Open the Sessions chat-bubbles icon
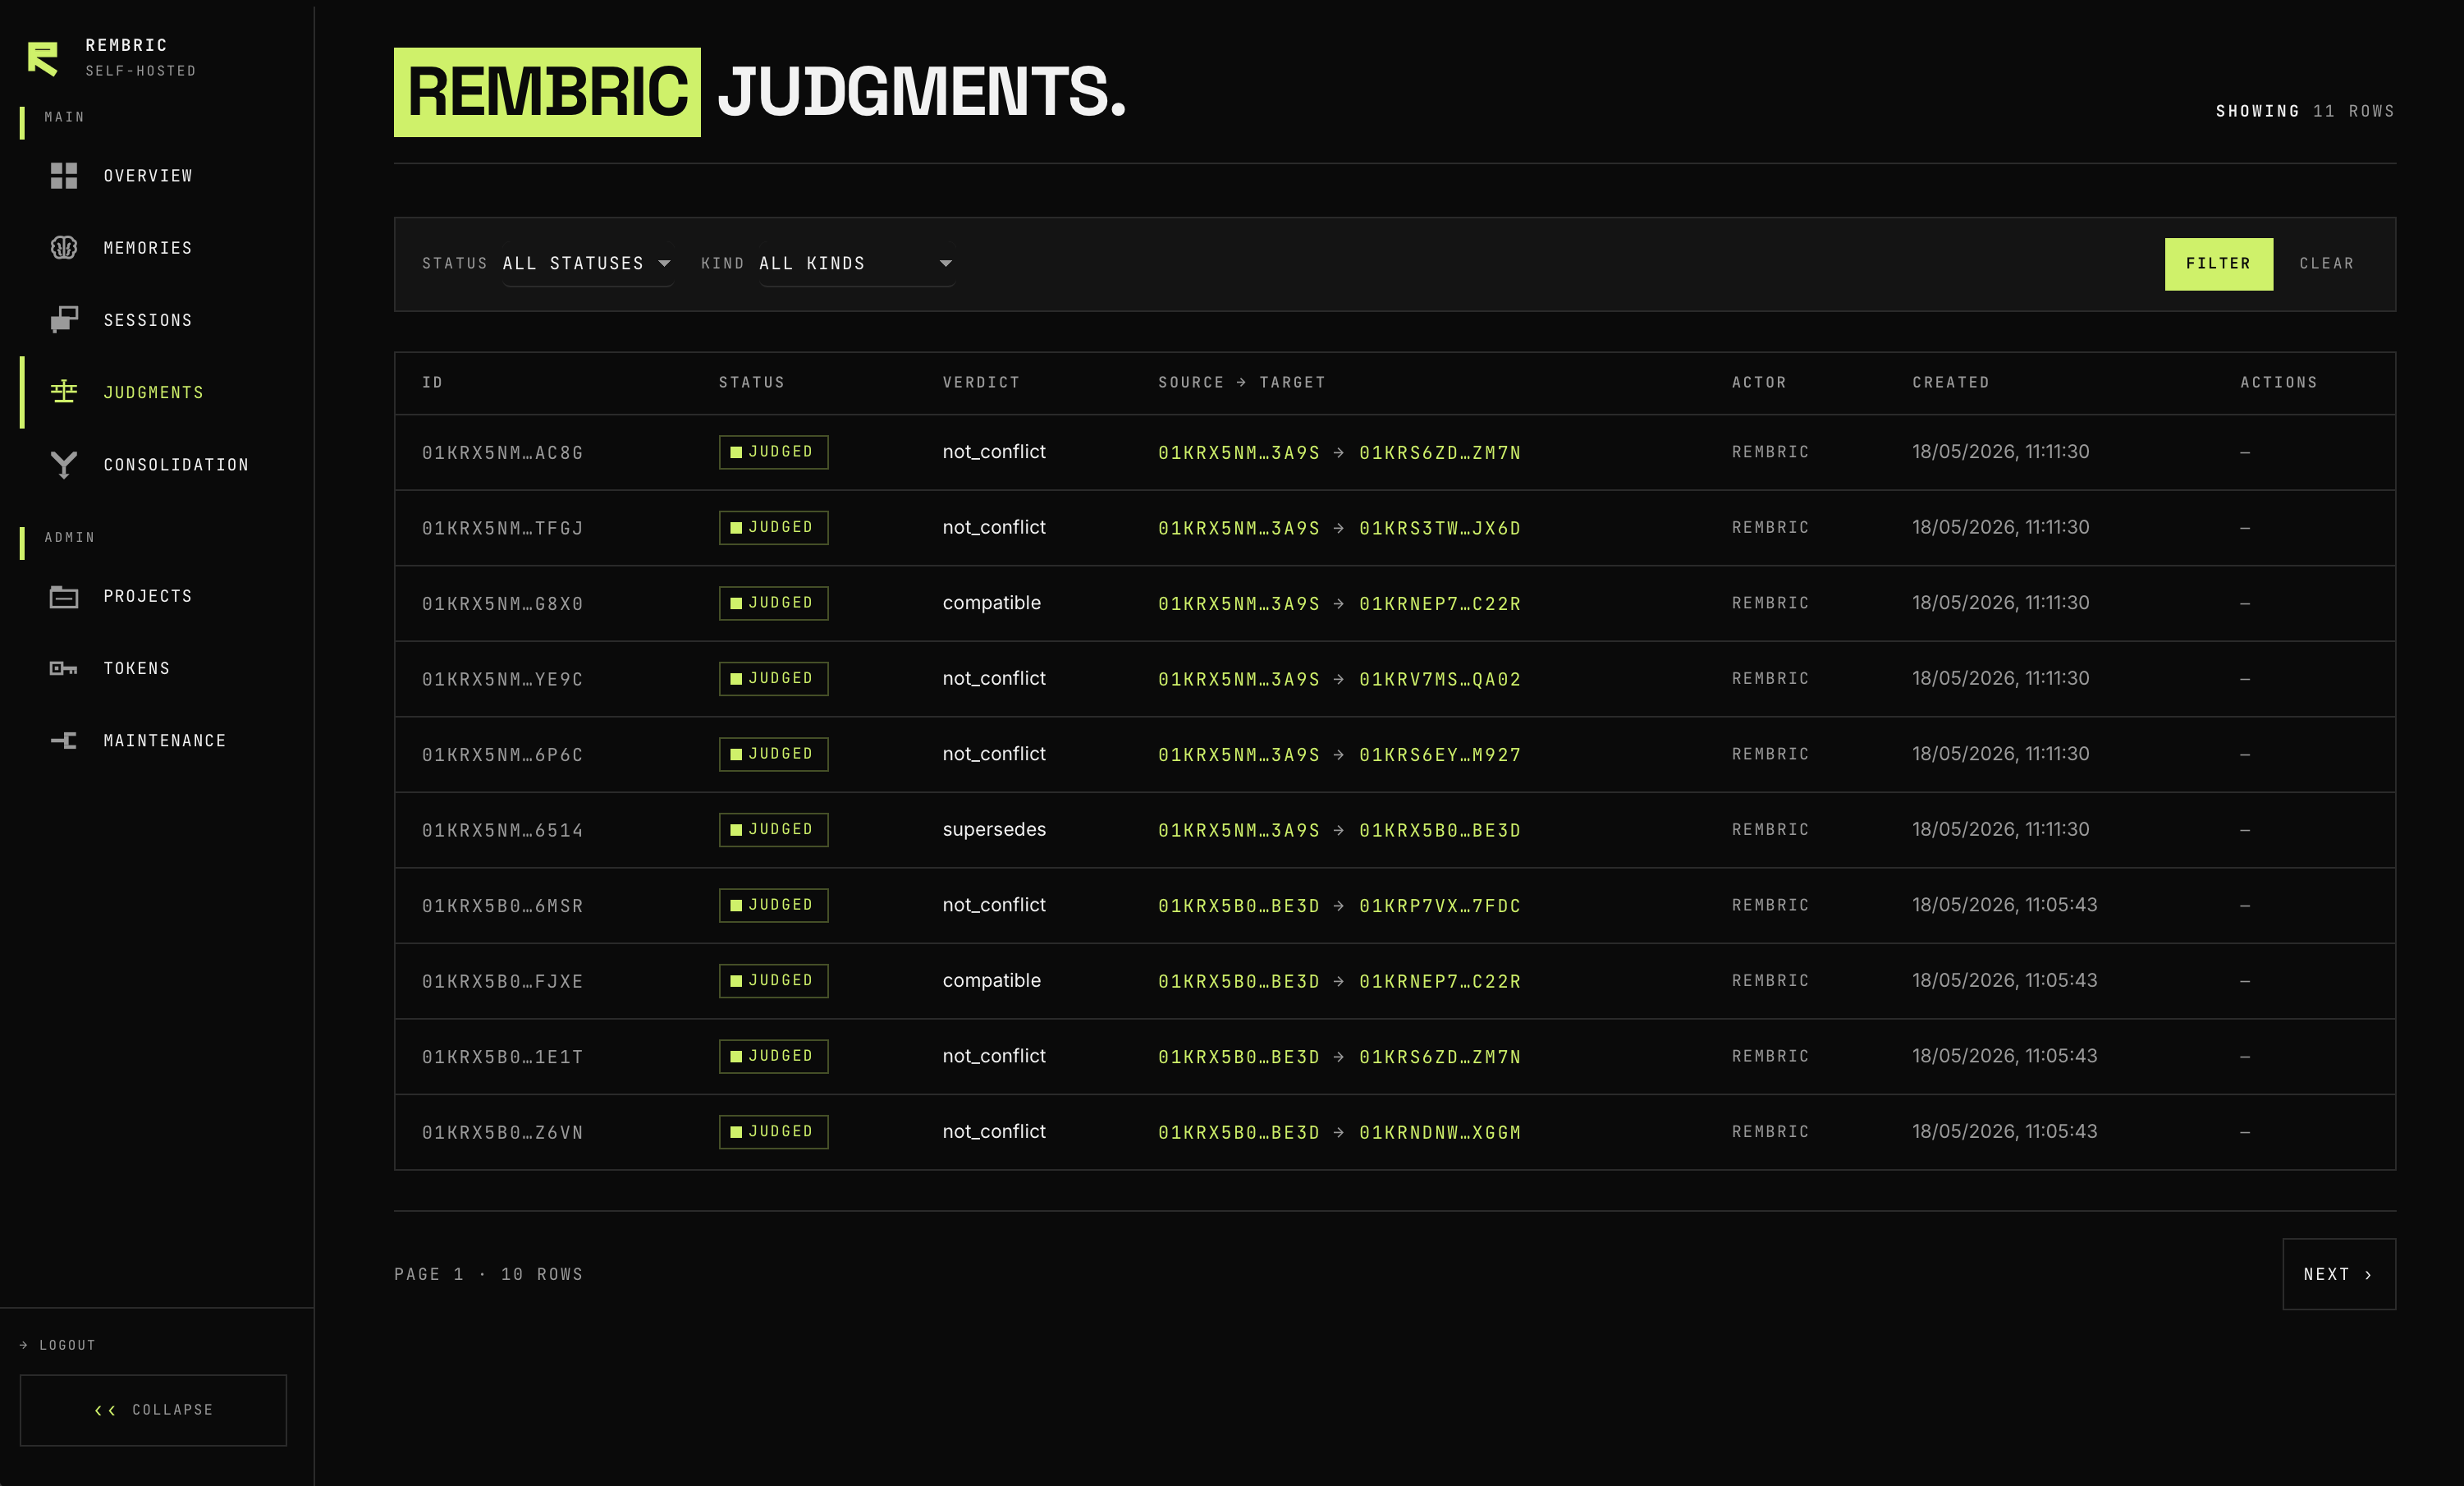2464x1486 pixels. point(64,320)
